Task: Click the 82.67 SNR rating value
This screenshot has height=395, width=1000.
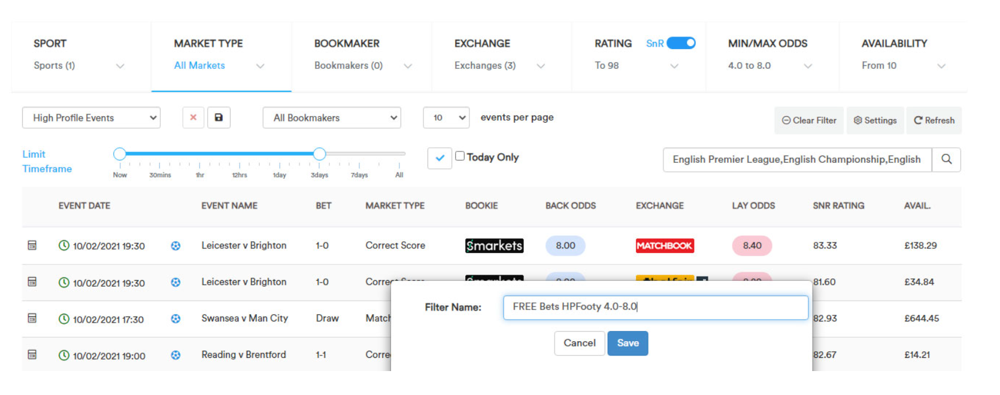Action: tap(825, 355)
